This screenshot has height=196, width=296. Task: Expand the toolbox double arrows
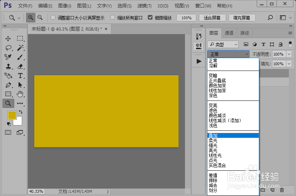tap(5, 26)
